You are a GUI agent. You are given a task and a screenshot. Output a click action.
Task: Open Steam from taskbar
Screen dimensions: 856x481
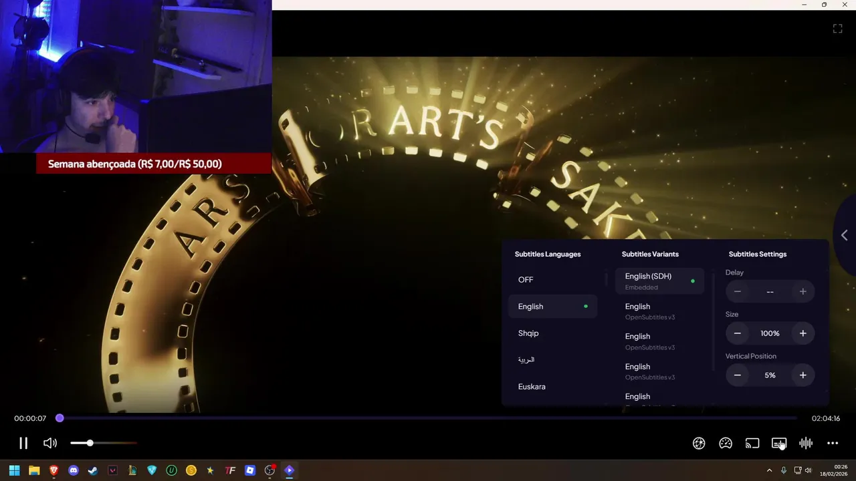[93, 470]
